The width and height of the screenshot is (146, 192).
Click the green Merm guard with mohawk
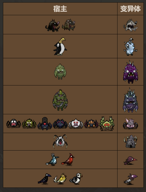pyautogui.click(x=60, y=100)
